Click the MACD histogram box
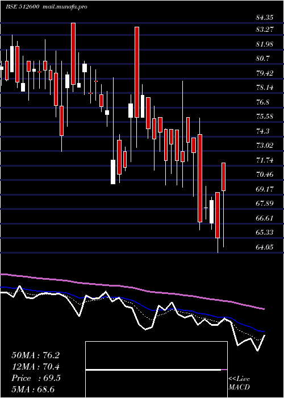The height and width of the screenshot is (398, 284). tap(156, 370)
